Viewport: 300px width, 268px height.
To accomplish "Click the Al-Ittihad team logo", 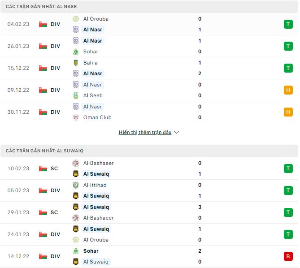I will (76, 185).
